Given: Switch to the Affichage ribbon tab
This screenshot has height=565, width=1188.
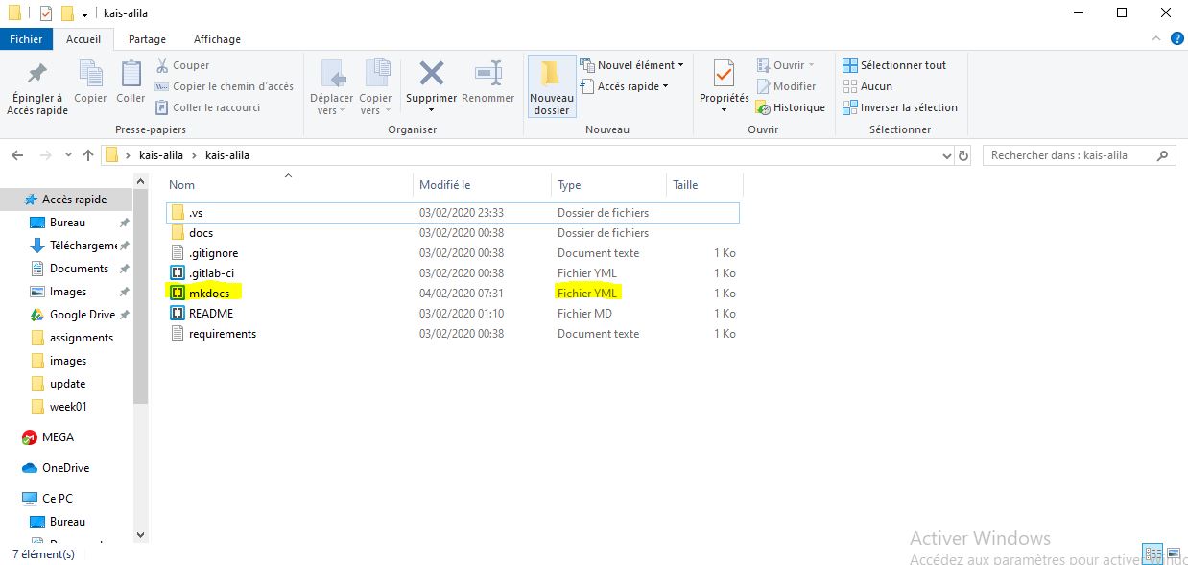Looking at the screenshot, I should pos(218,39).
